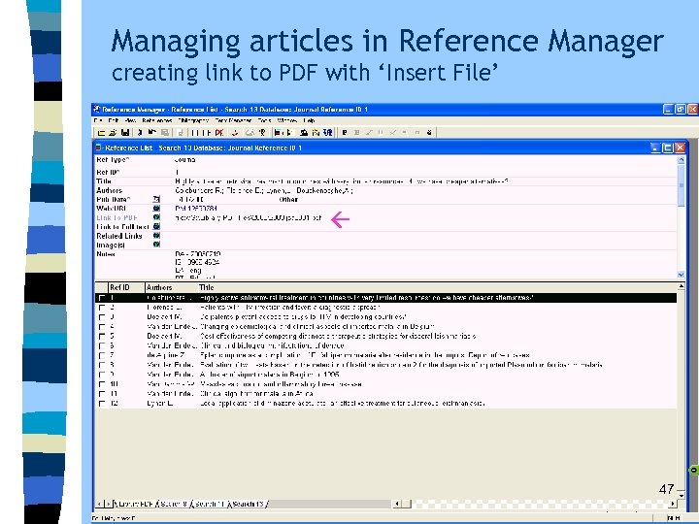Click the icon beside Related Links
This screenshot has height=524, width=699.
(156, 236)
